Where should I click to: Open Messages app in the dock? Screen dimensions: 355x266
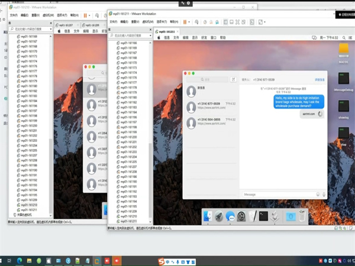[x=230, y=216]
